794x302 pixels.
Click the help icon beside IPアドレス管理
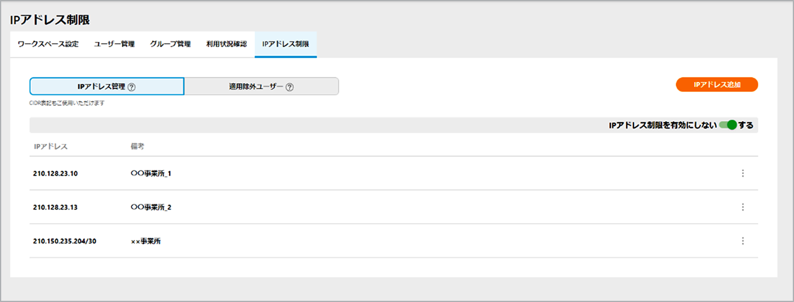click(132, 87)
